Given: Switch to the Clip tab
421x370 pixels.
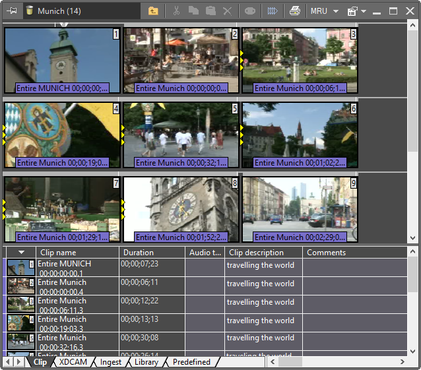Looking at the screenshot, I should (x=40, y=362).
